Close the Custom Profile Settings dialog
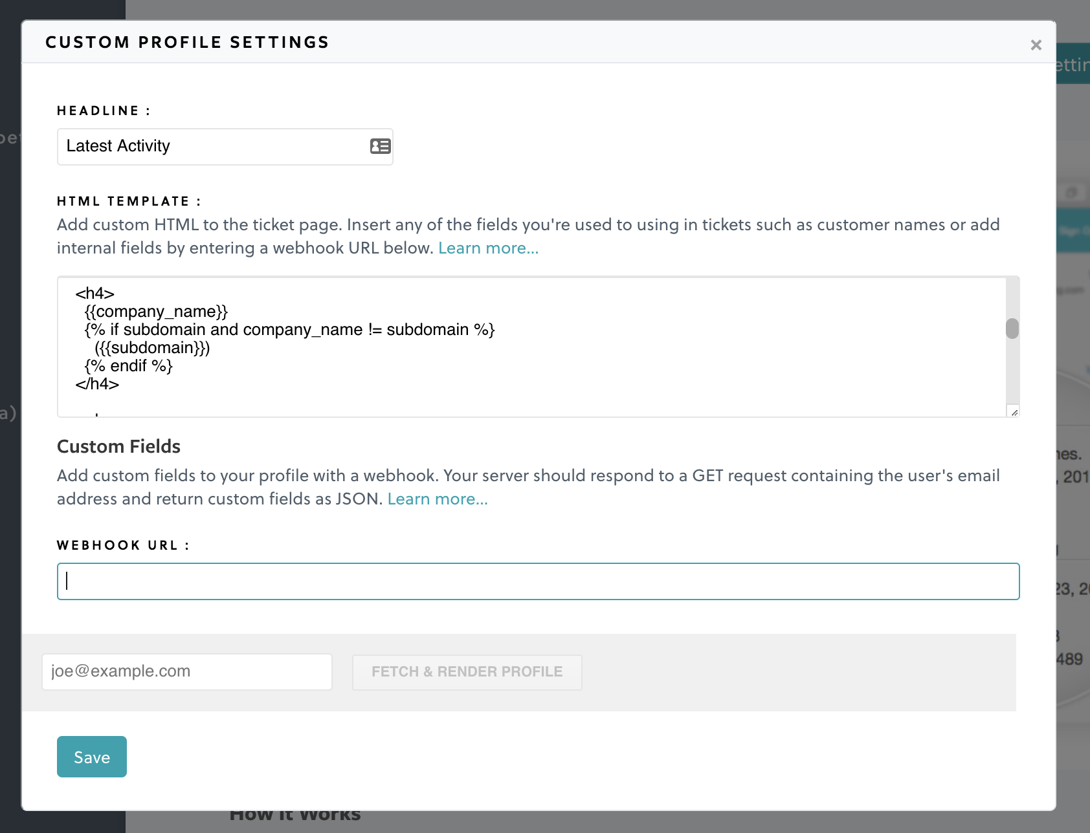 1036,45
